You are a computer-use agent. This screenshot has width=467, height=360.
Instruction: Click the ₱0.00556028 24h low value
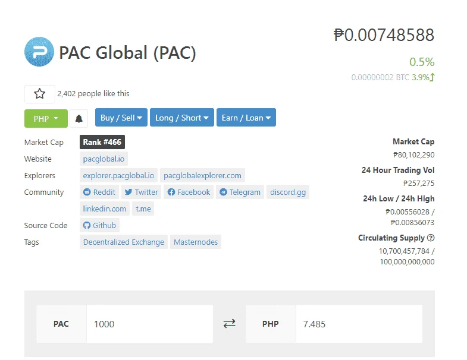[408, 212]
